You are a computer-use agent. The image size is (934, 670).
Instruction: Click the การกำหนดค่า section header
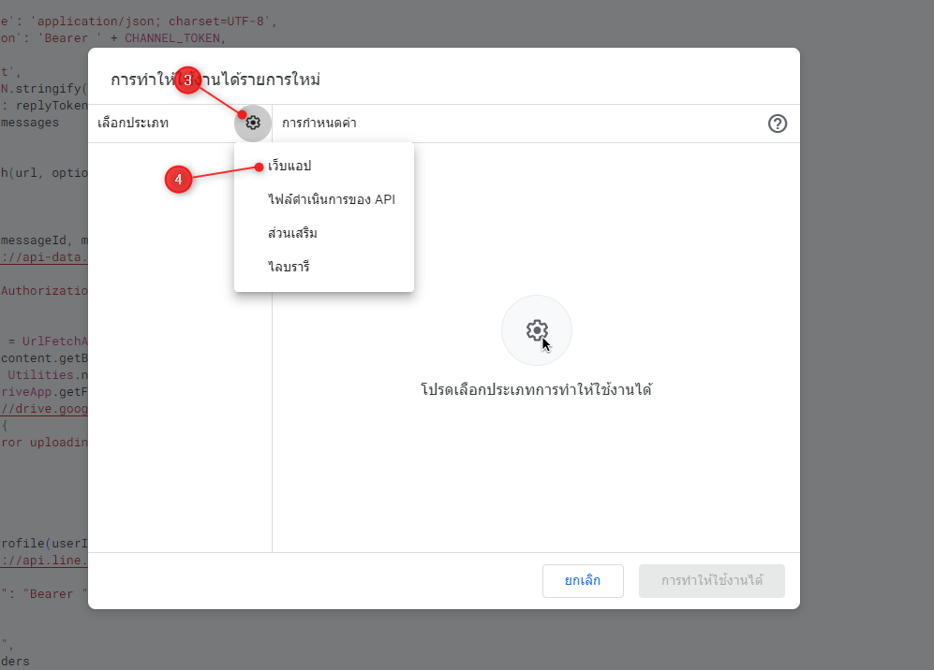tap(319, 123)
